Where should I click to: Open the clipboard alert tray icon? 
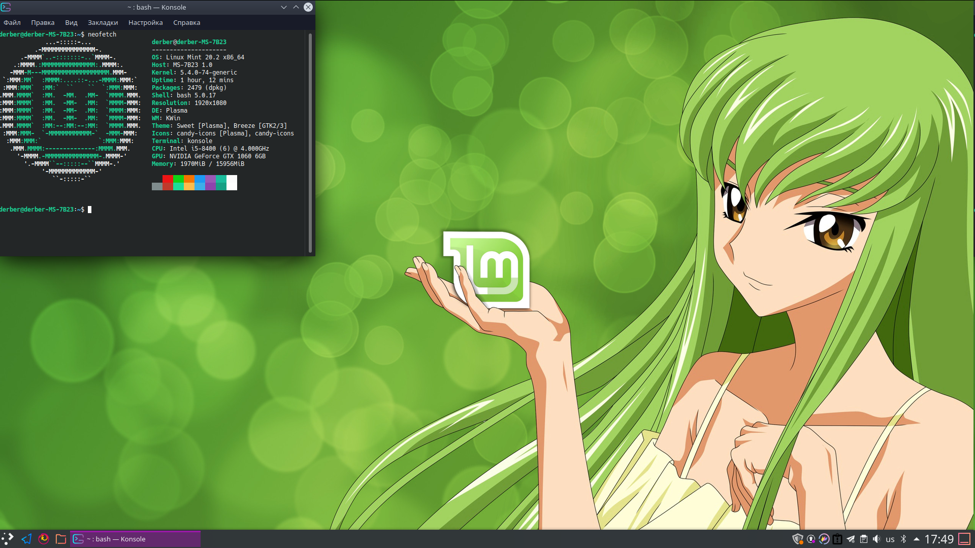[837, 539]
